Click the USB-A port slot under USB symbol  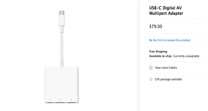pos(71,103)
